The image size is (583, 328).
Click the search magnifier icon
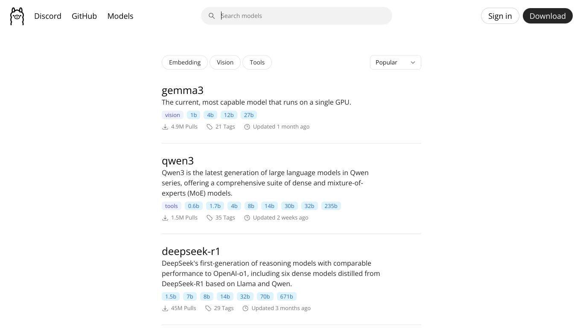(x=212, y=16)
